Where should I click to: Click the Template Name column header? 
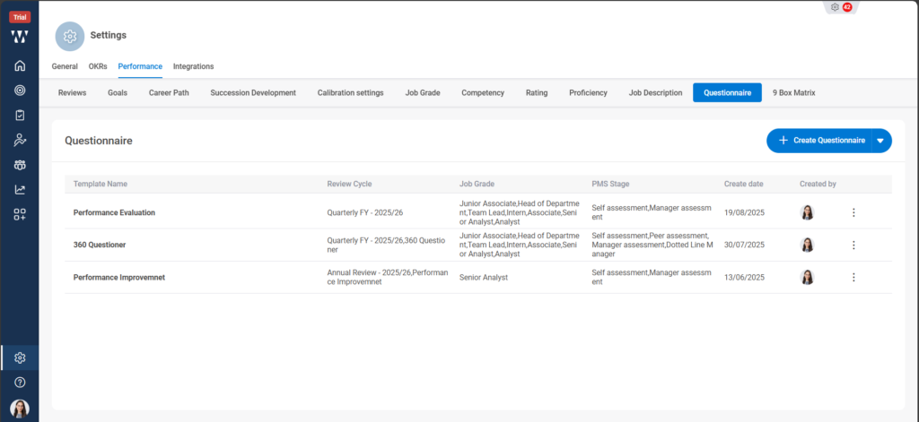click(x=101, y=184)
